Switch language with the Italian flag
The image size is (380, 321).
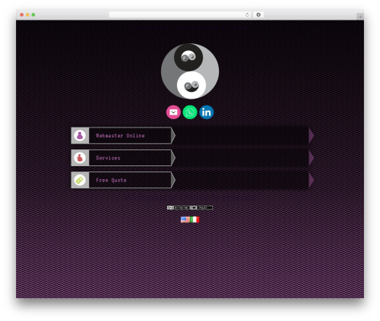tap(195, 219)
